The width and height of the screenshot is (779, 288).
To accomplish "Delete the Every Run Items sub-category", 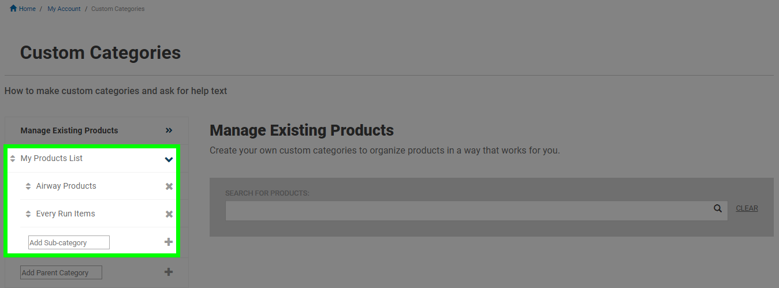I will coord(169,214).
